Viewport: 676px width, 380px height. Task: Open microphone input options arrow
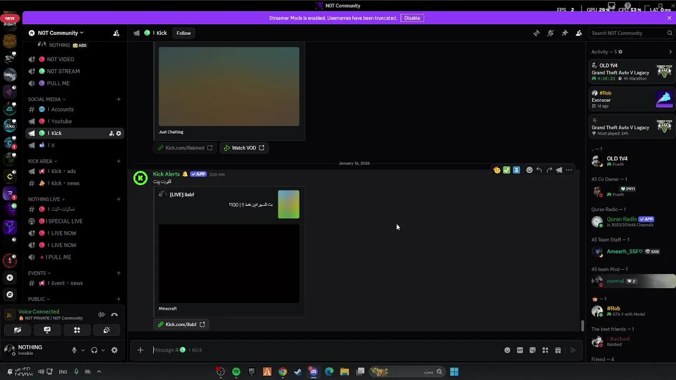tap(83, 350)
